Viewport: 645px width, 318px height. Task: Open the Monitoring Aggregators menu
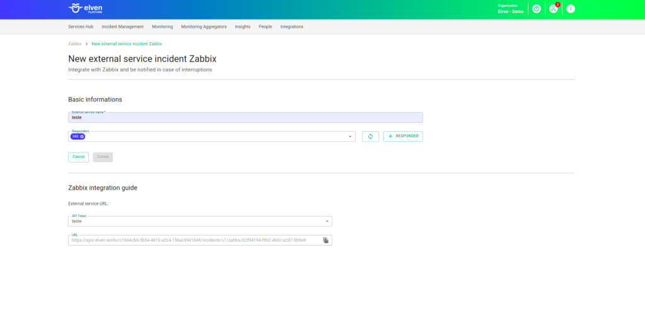click(203, 27)
